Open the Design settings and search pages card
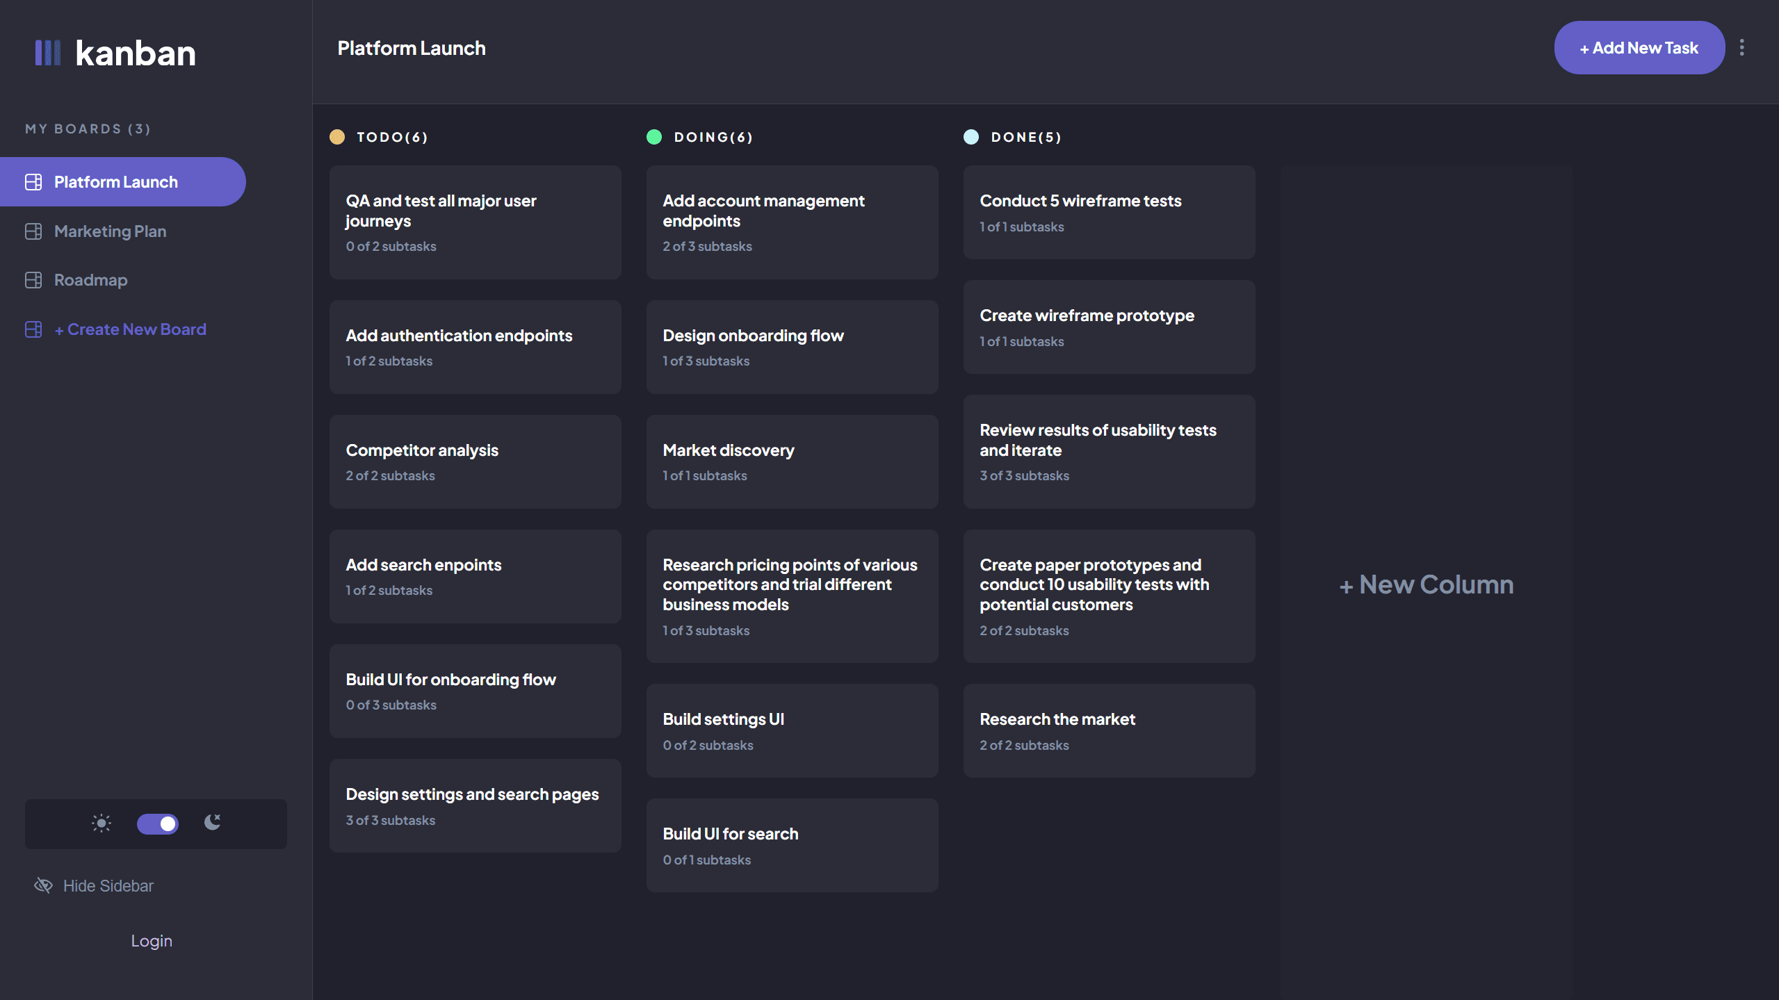Viewport: 1779px width, 1000px height. coord(476,806)
